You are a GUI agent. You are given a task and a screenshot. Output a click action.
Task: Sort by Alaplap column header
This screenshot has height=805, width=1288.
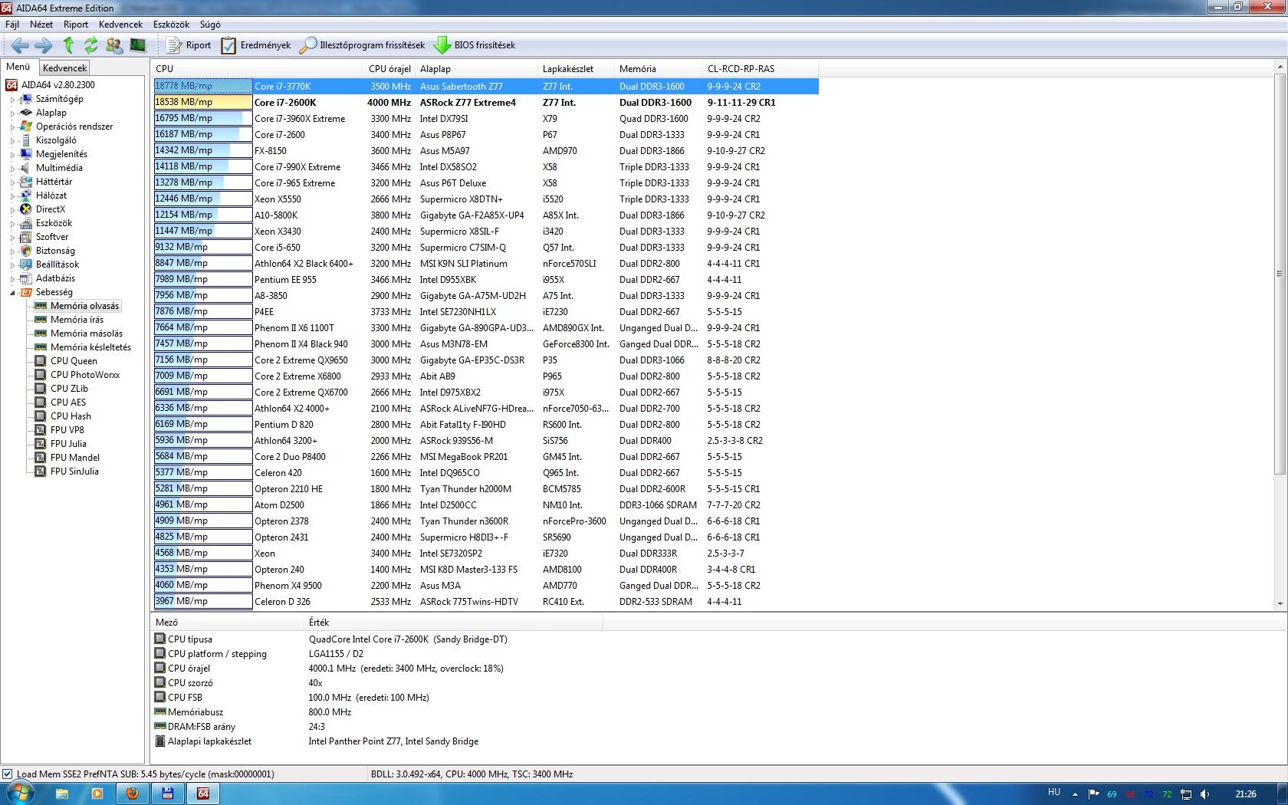point(476,68)
